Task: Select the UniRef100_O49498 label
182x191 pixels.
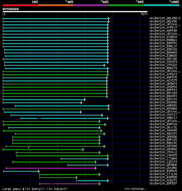Action: (163, 131)
